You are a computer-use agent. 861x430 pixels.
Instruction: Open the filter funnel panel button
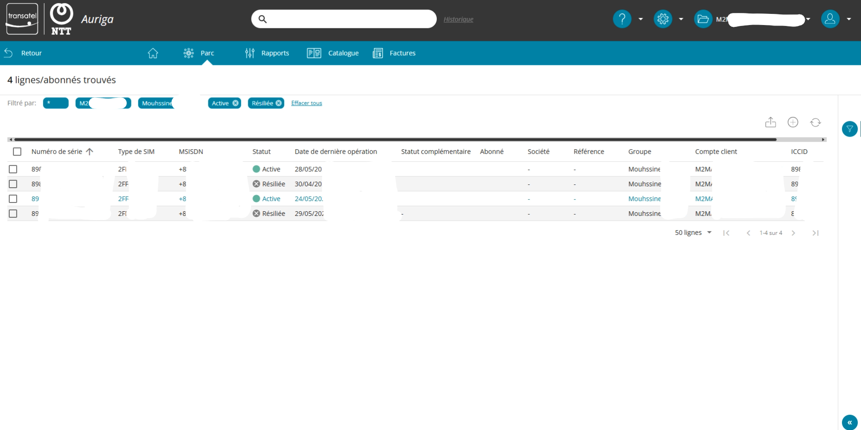point(849,129)
